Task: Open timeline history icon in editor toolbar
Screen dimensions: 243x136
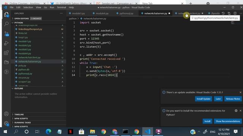Action: click(223, 14)
